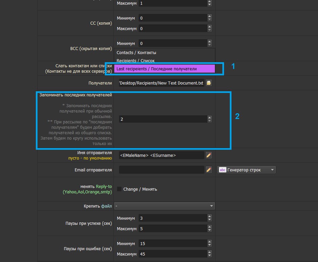This screenshot has width=318, height=262.
Task: Increase BCC Минимум value
Action: (x=210, y=42)
